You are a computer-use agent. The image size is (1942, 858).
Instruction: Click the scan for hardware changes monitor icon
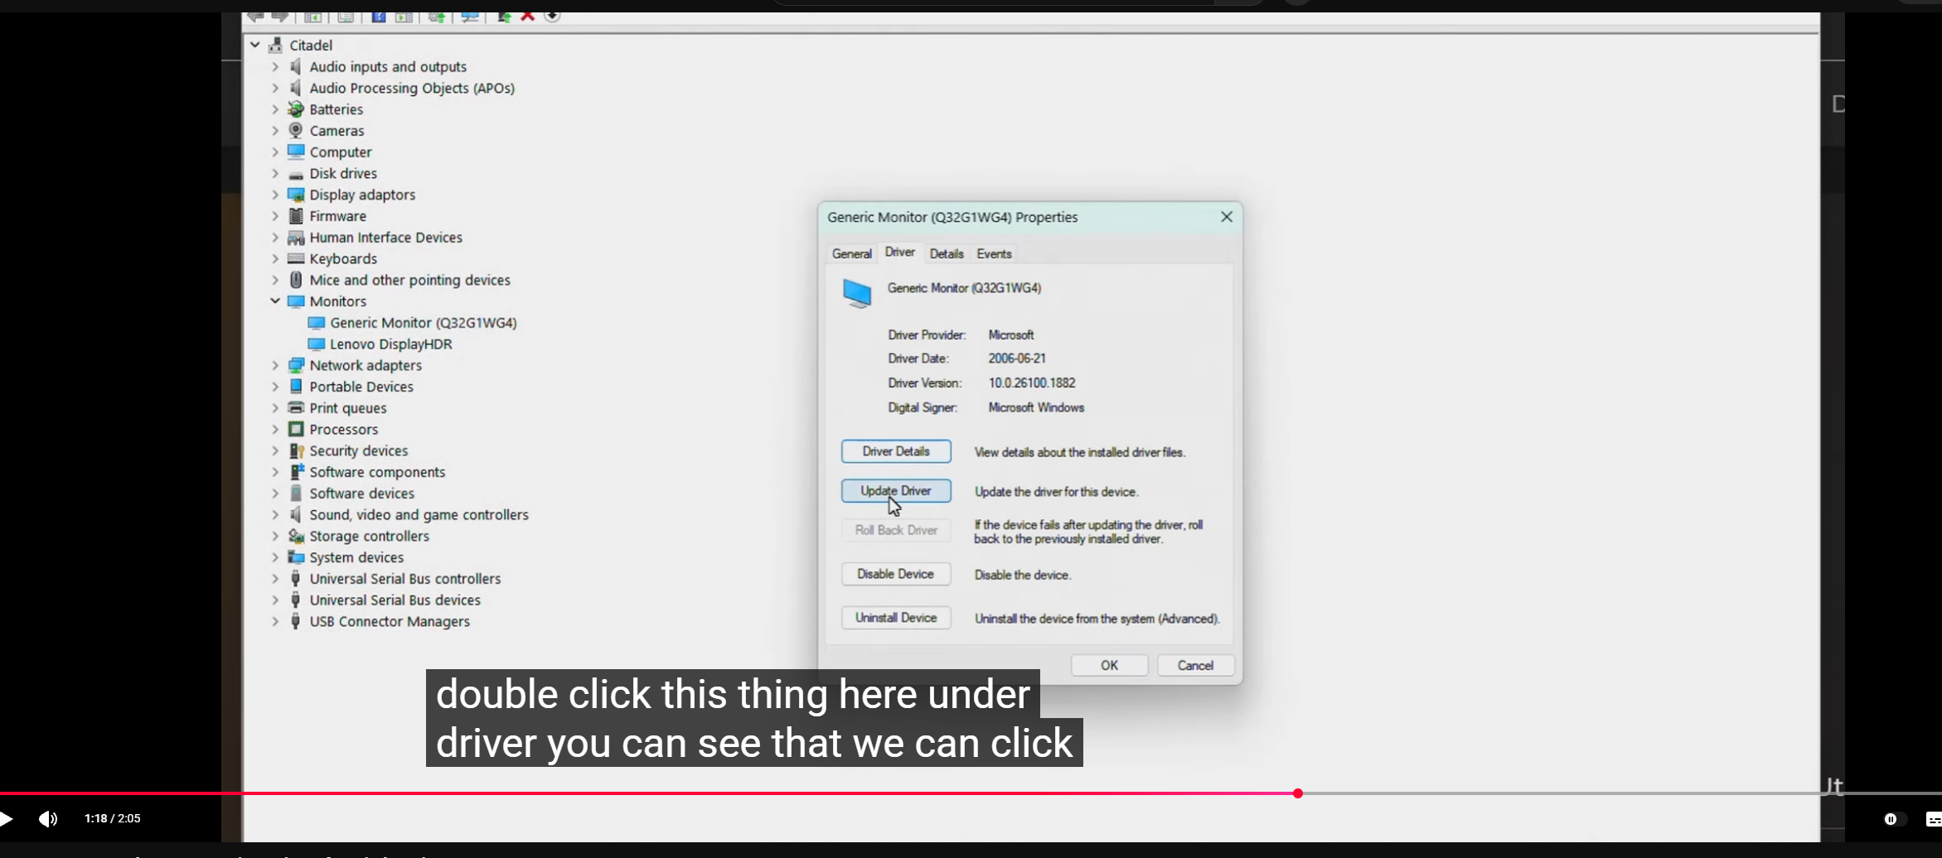click(471, 17)
